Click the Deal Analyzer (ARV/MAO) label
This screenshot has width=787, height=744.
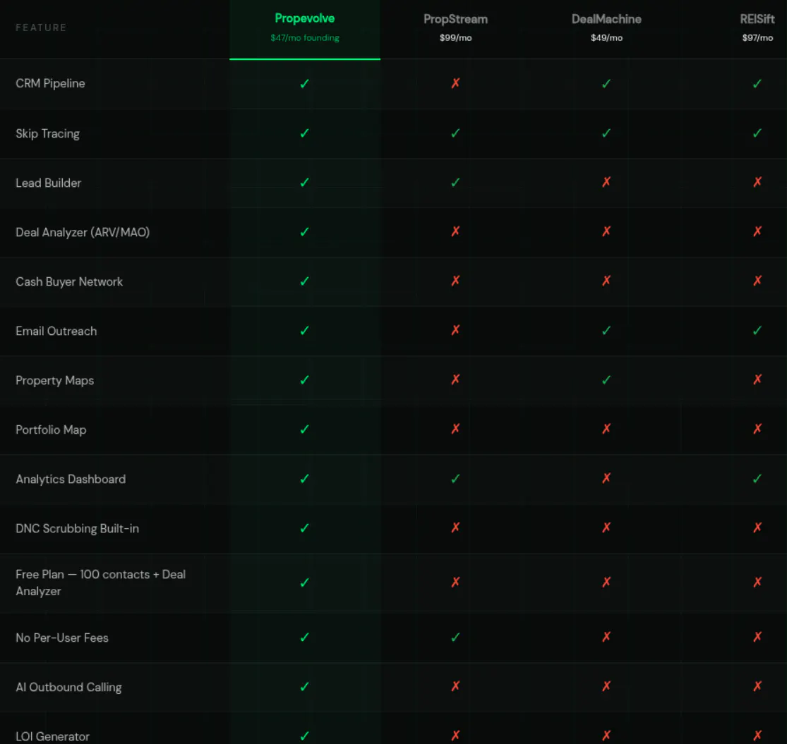pyautogui.click(x=83, y=233)
